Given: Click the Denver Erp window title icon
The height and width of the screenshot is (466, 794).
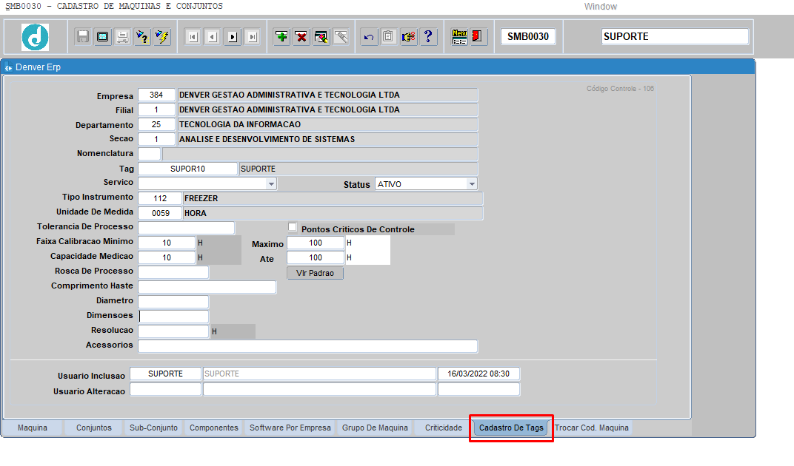Looking at the screenshot, I should click(9, 67).
